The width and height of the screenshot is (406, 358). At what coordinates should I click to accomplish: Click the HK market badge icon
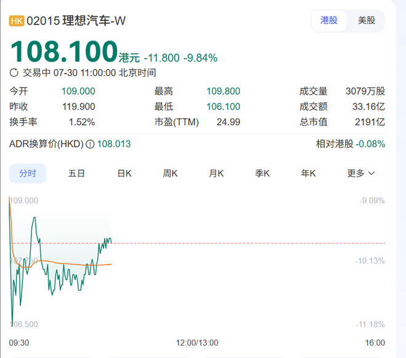(x=17, y=21)
